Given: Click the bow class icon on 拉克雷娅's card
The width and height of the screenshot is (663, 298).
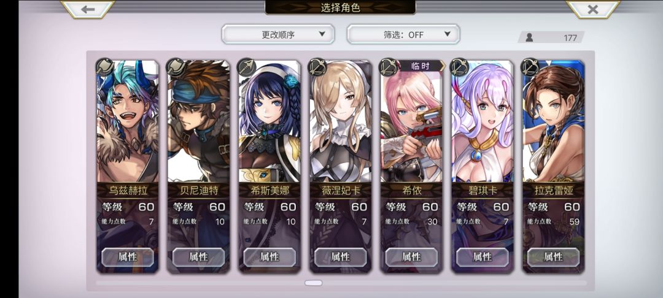Looking at the screenshot, I should (530, 67).
